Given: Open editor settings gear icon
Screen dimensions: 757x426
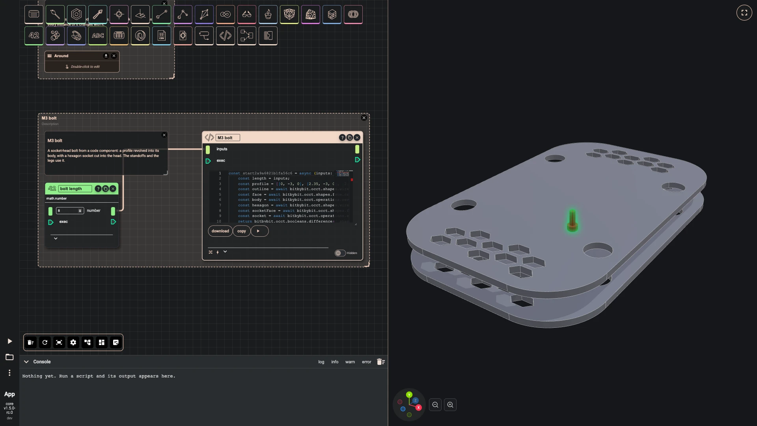Looking at the screenshot, I should point(73,342).
